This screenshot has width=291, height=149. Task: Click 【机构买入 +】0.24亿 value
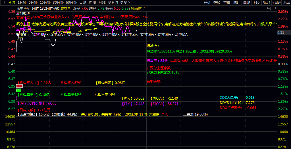(x=34, y=83)
